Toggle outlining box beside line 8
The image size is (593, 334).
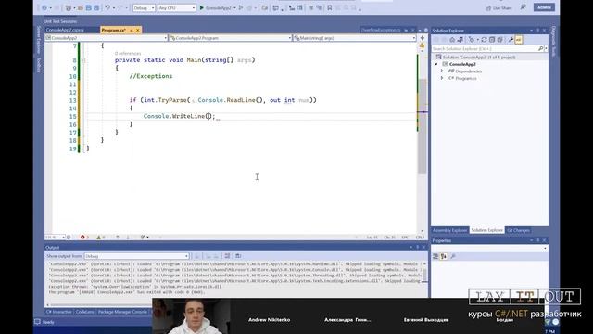pyautogui.click(x=83, y=60)
